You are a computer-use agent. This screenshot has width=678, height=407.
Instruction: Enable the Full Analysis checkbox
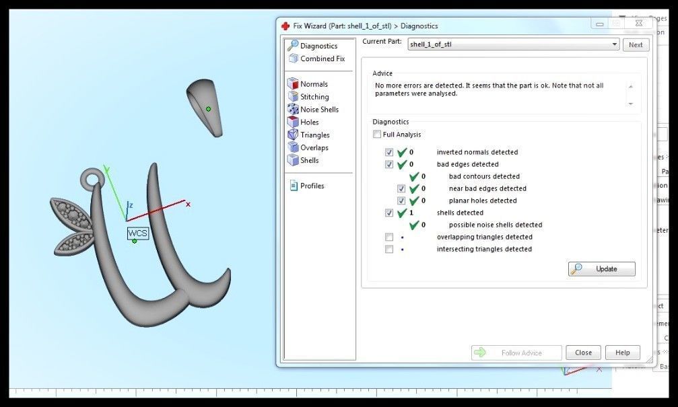coord(377,135)
